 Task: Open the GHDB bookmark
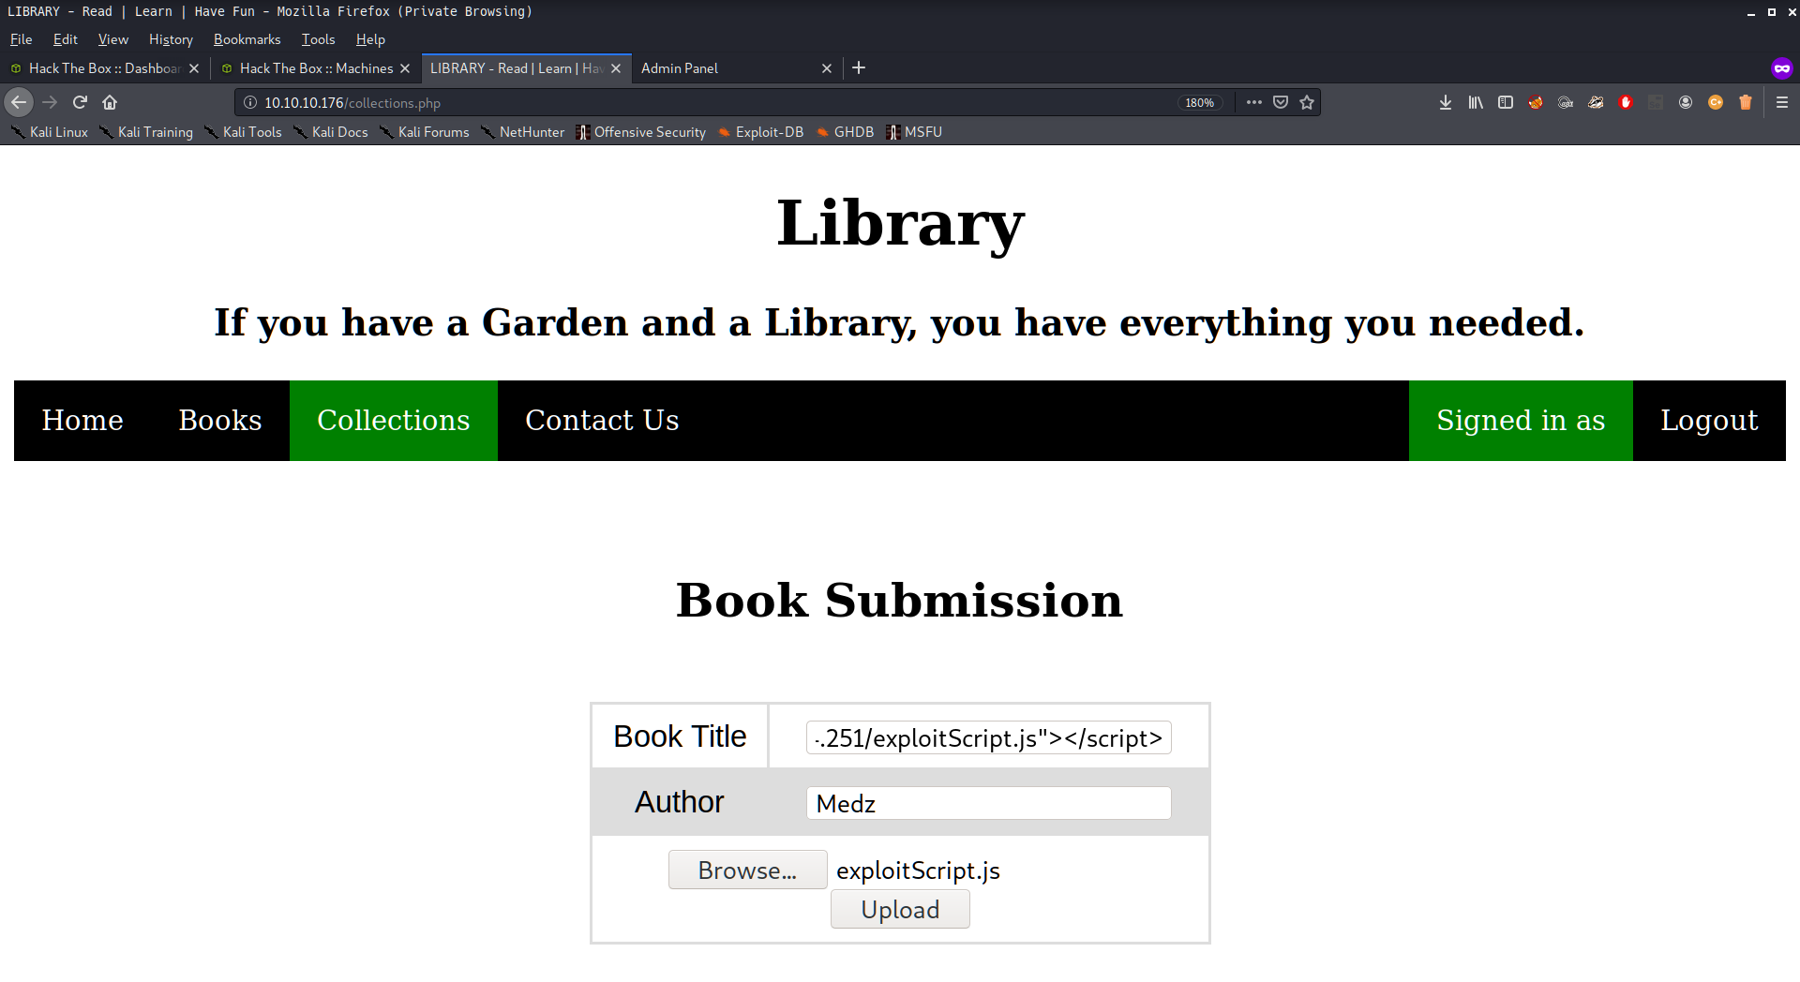pyautogui.click(x=844, y=132)
